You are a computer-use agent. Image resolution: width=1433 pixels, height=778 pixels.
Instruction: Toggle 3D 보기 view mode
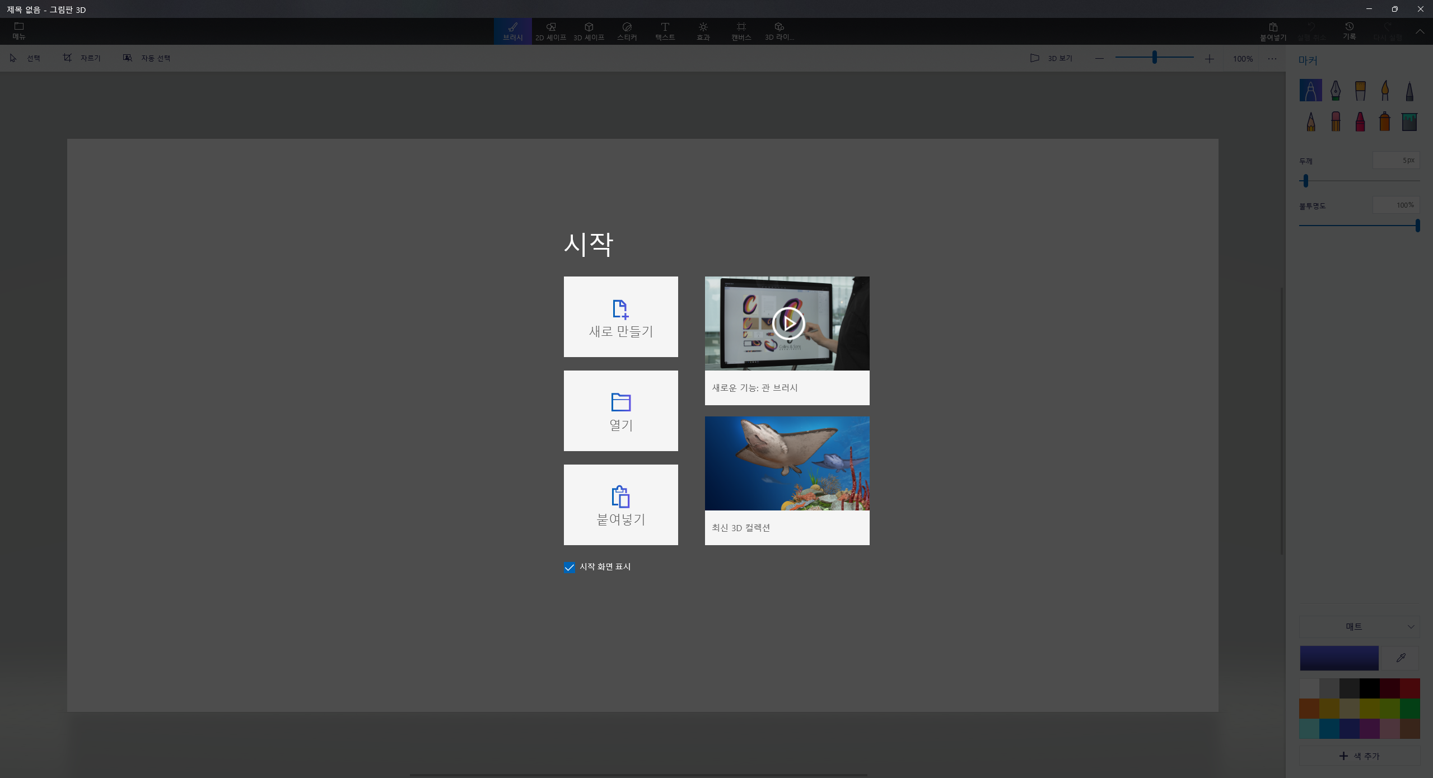(x=1051, y=58)
